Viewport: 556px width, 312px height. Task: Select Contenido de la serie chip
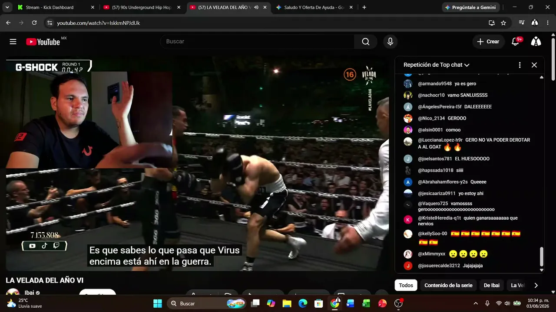(448, 285)
